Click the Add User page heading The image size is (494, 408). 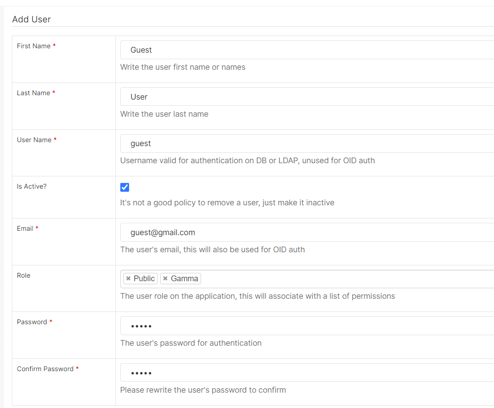31,19
